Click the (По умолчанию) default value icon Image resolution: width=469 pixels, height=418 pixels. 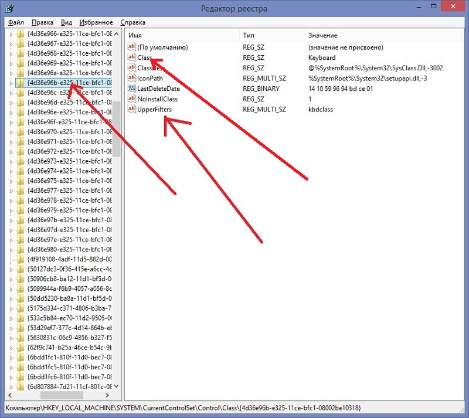click(x=132, y=47)
